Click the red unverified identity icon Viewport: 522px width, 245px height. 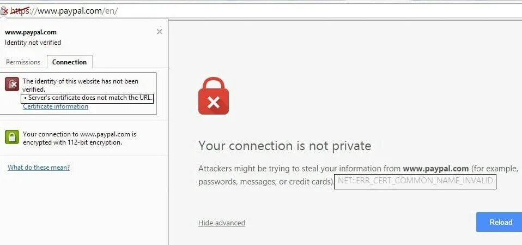12,83
